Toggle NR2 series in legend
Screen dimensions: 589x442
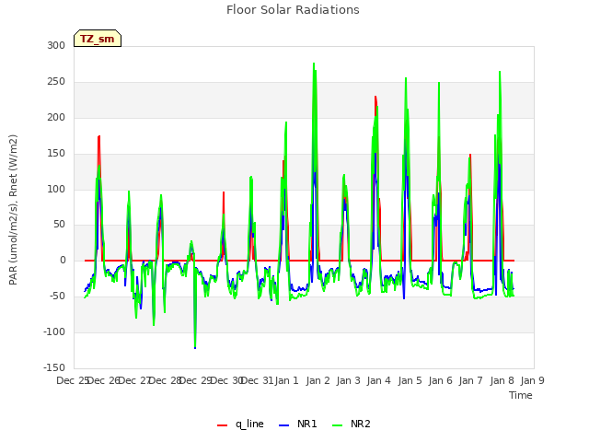coord(352,424)
